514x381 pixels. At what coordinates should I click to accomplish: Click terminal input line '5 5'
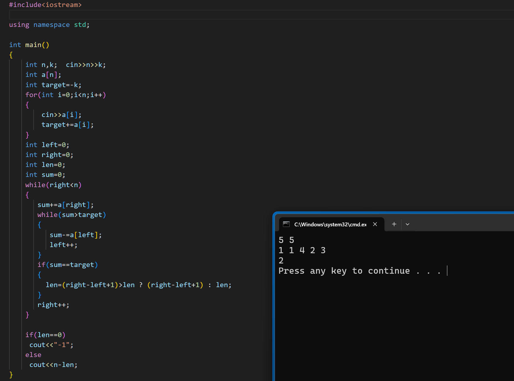pyautogui.click(x=286, y=240)
